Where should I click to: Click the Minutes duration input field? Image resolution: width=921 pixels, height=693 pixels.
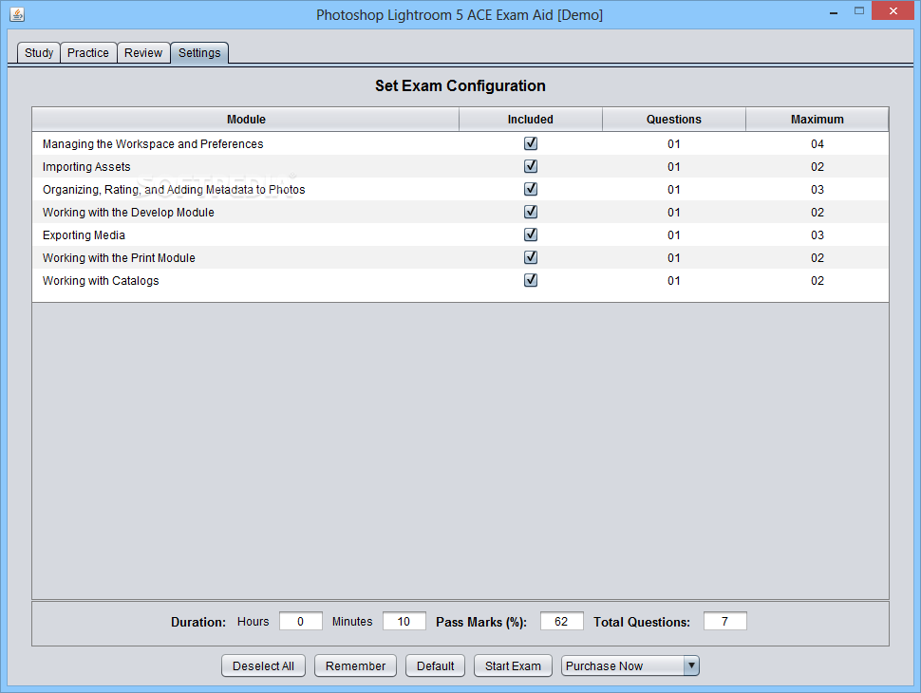point(404,622)
